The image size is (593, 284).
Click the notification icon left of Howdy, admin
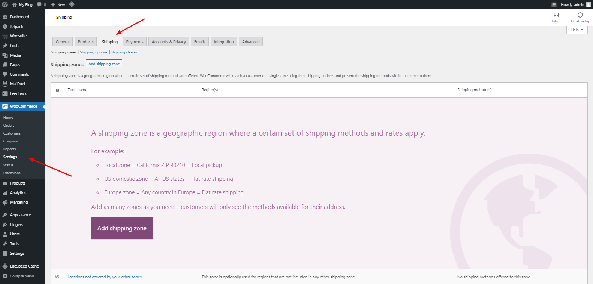click(x=554, y=5)
